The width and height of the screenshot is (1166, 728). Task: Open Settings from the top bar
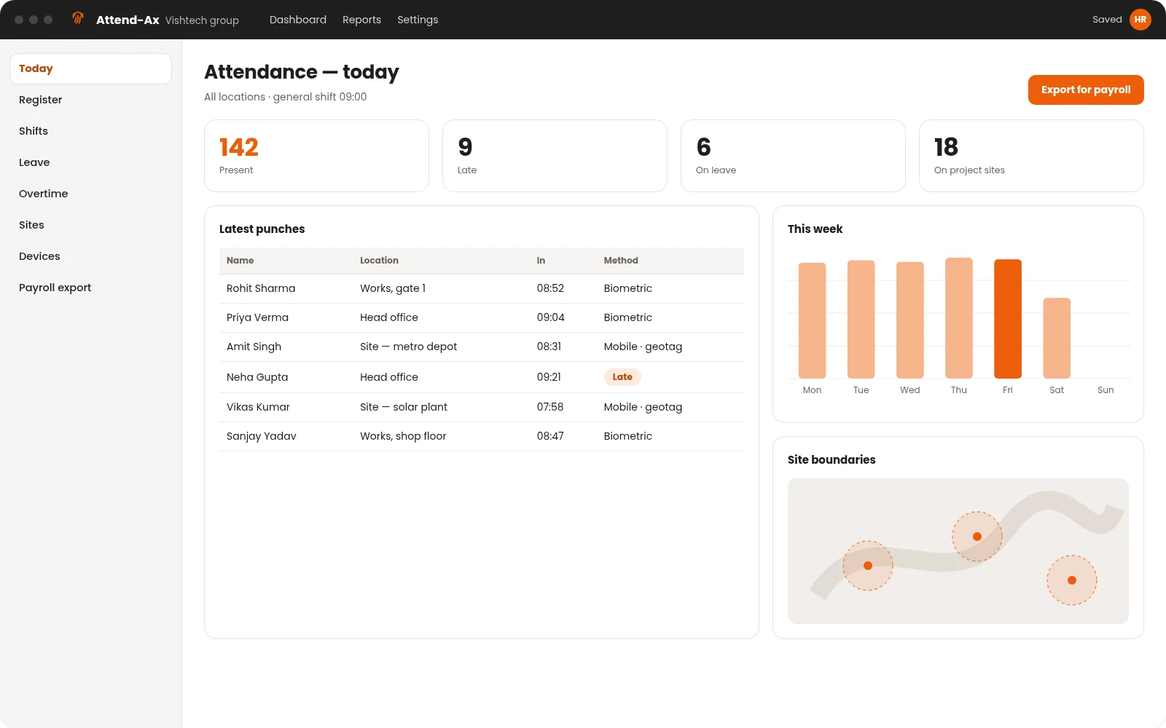click(418, 20)
